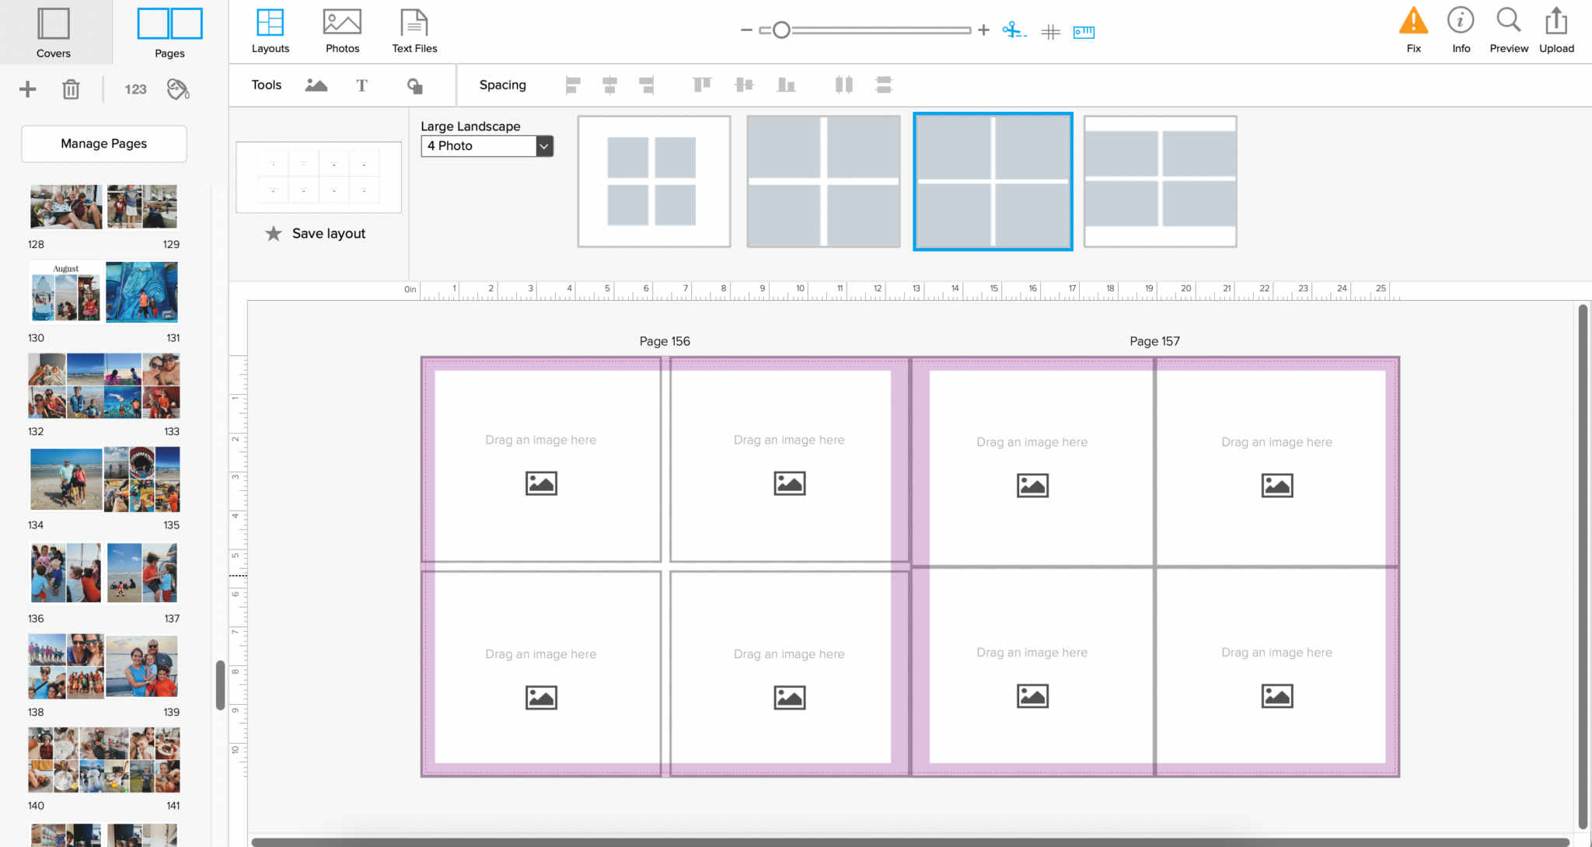
Task: Select the shapes tool icon
Action: coord(415,85)
